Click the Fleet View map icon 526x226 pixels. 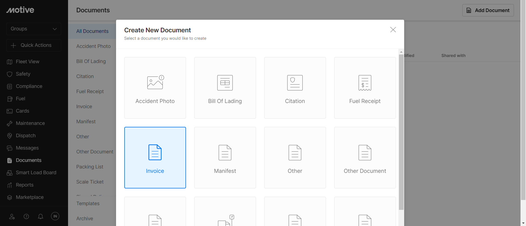(10, 62)
